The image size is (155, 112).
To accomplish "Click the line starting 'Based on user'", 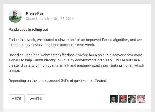I will (75, 55).
